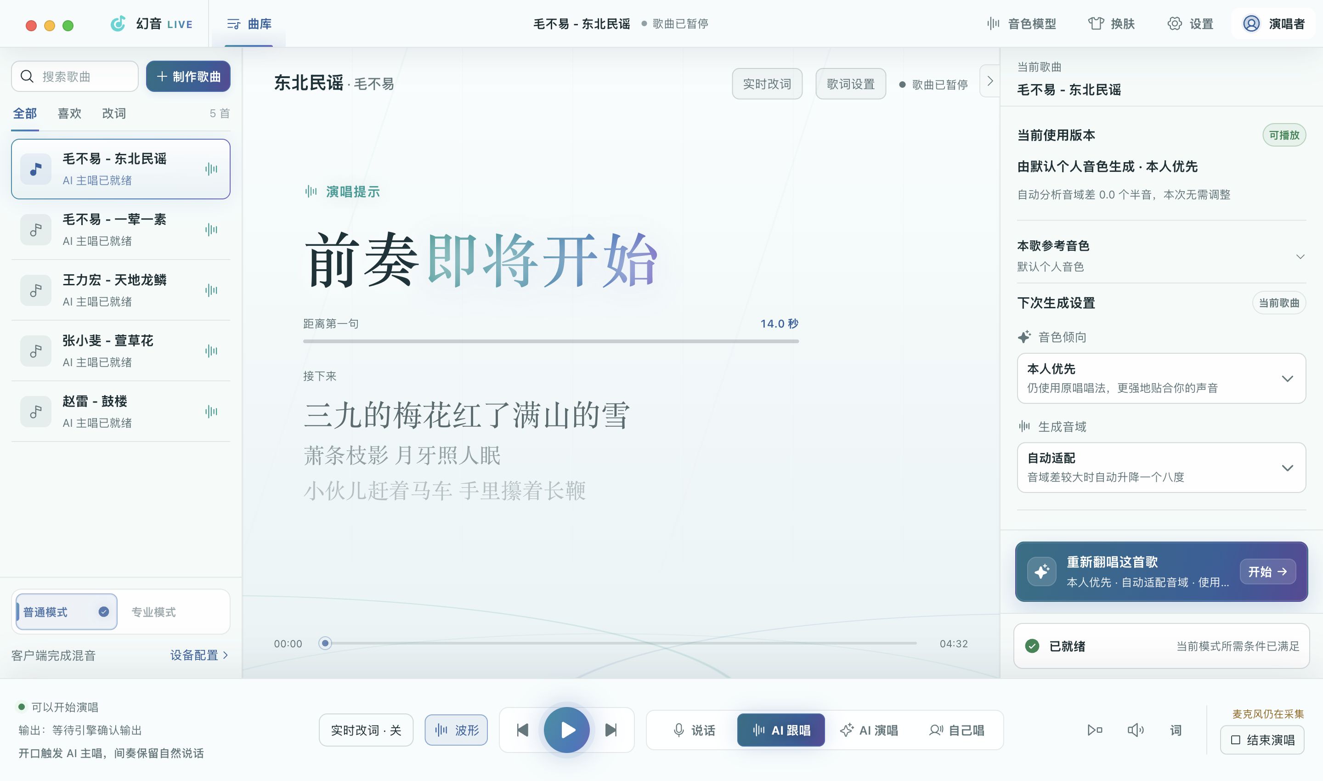Click 制作歌曲 button
Image resolution: width=1323 pixels, height=781 pixels.
point(188,76)
